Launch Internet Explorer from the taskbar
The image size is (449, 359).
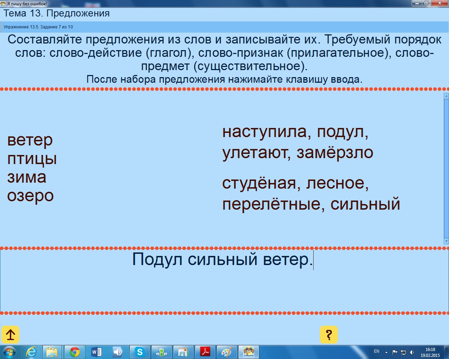pos(31,352)
